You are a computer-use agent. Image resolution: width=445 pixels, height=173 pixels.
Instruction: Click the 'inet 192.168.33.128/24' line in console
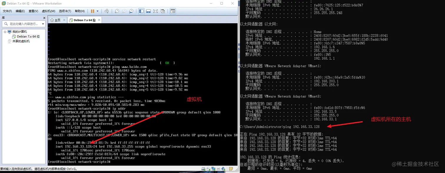point(133,146)
